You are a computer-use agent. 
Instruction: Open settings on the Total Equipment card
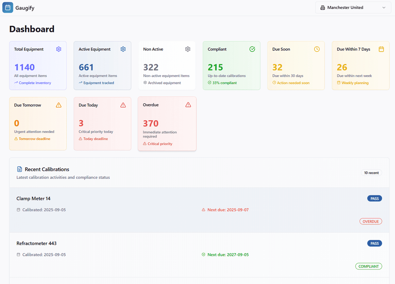(59, 49)
